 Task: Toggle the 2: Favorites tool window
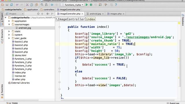pos(2,91)
